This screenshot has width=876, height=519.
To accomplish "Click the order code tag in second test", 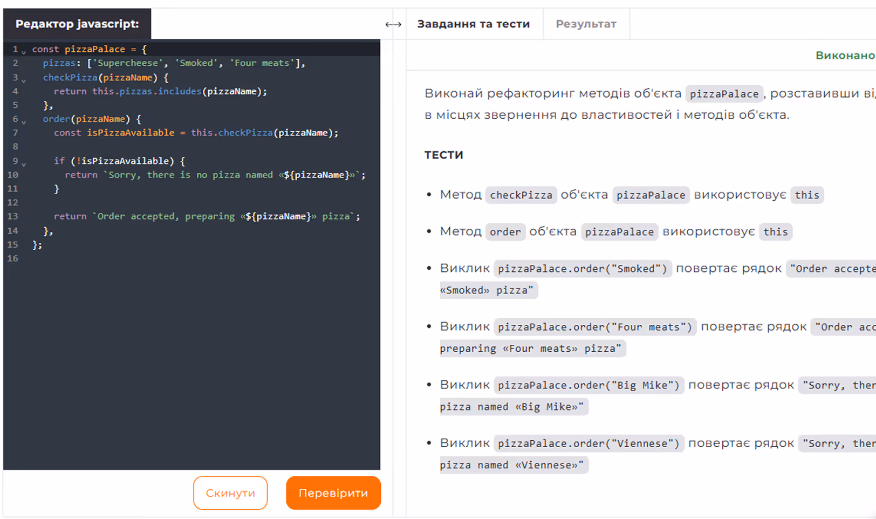I will click(505, 231).
